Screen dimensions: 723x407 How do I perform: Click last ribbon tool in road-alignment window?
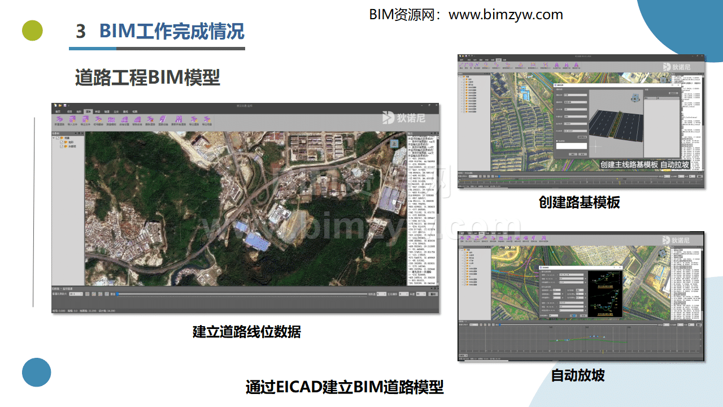[207, 121]
